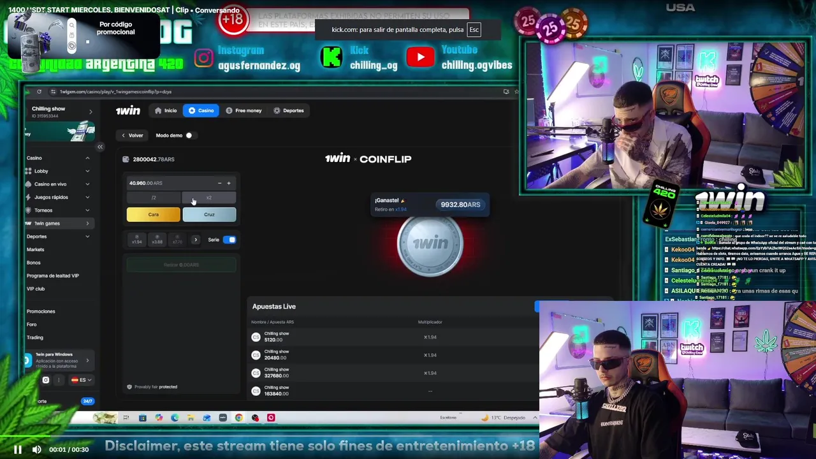This screenshot has height=459, width=816.
Task: Click the Provably fair shield icon
Action: 129,387
